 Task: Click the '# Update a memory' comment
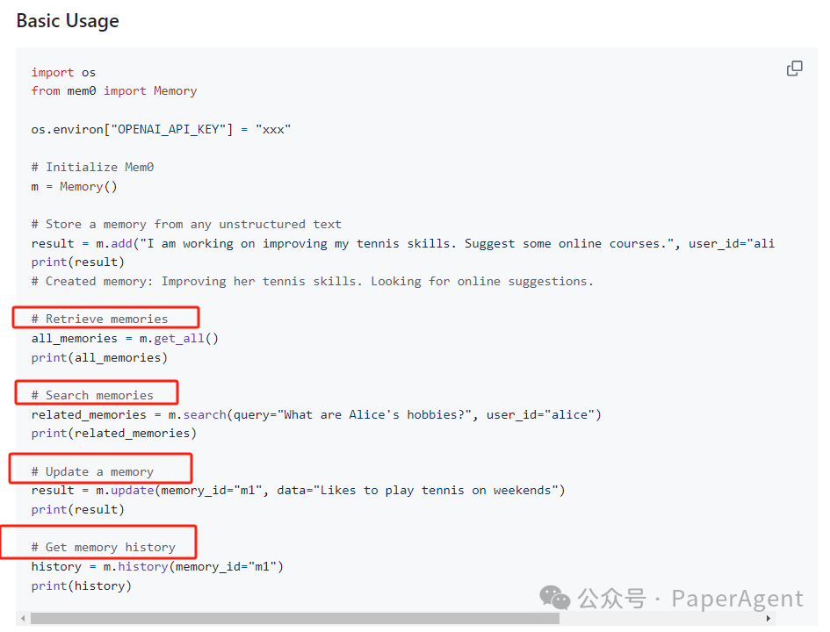(x=92, y=471)
